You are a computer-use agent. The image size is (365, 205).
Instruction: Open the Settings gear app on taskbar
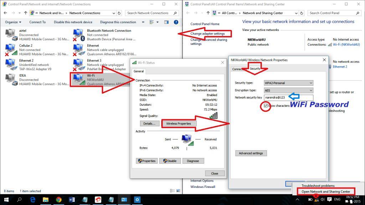coord(137,199)
